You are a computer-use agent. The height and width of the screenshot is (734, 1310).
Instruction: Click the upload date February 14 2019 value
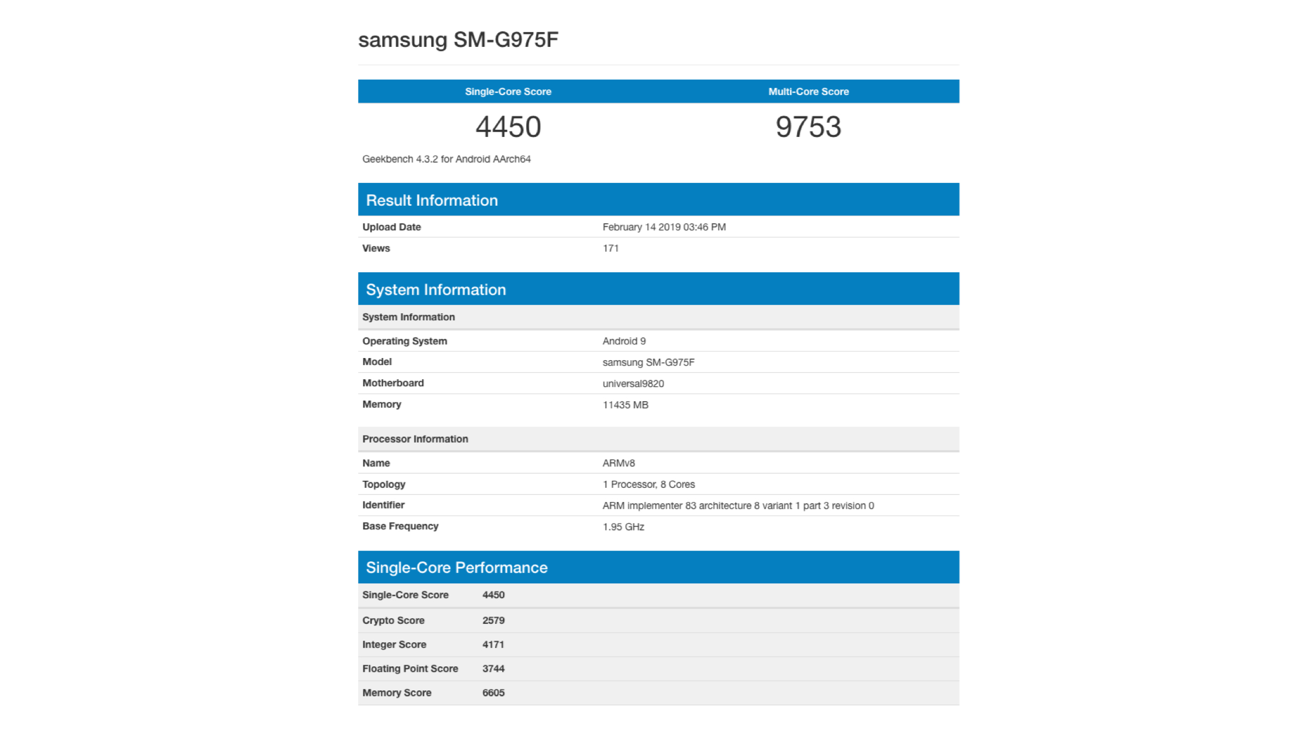664,227
